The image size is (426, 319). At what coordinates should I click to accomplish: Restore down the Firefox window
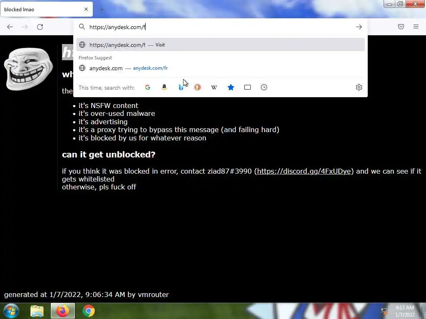pyautogui.click(x=400, y=4)
